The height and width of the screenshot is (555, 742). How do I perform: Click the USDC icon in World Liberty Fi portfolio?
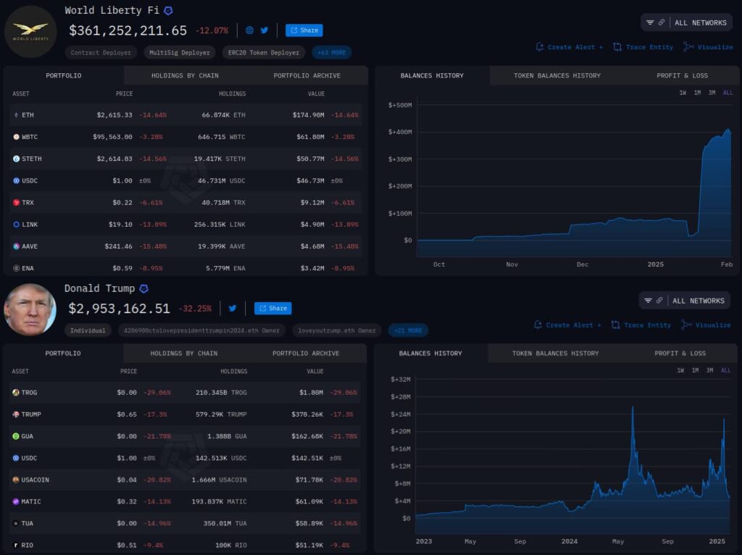[x=16, y=180]
